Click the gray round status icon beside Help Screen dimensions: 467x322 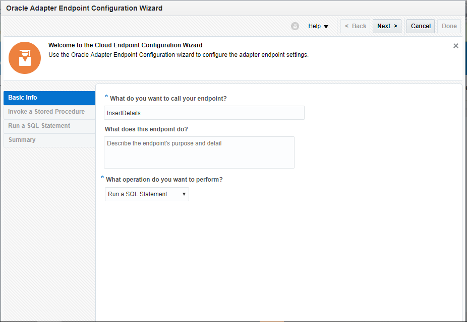[x=295, y=26]
